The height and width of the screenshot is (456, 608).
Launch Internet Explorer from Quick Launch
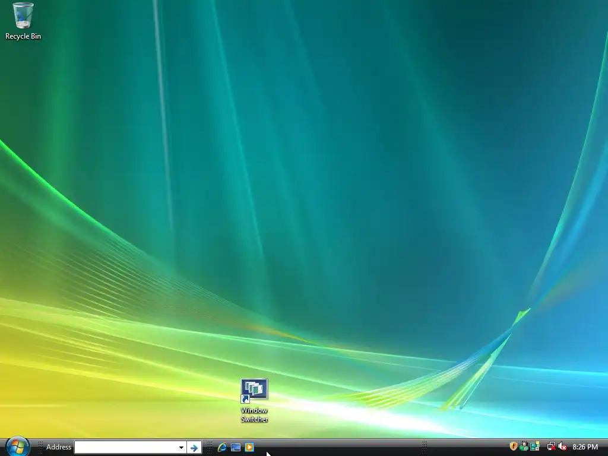(222, 447)
